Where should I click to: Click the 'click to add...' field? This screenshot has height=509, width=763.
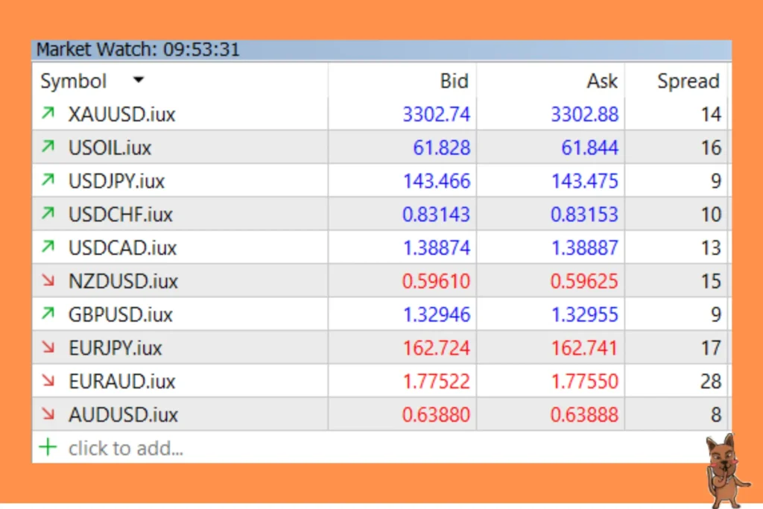pos(126,448)
